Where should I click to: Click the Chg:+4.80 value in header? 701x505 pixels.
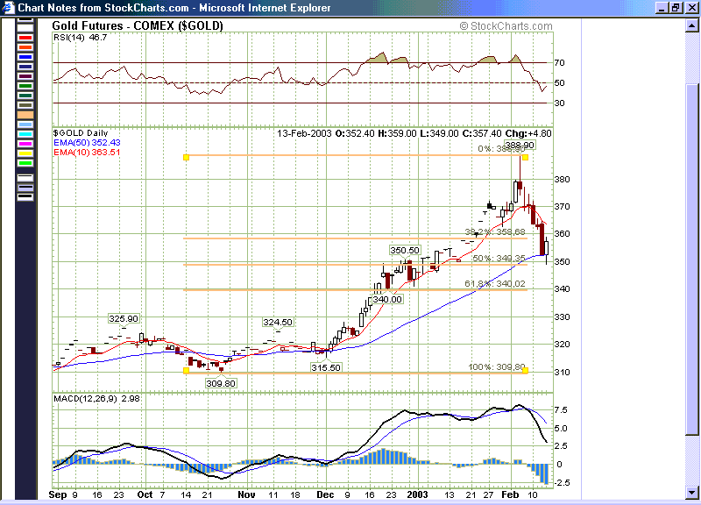(528, 133)
